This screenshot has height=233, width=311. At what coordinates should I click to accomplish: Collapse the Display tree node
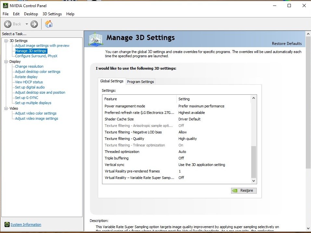[x=6, y=62]
